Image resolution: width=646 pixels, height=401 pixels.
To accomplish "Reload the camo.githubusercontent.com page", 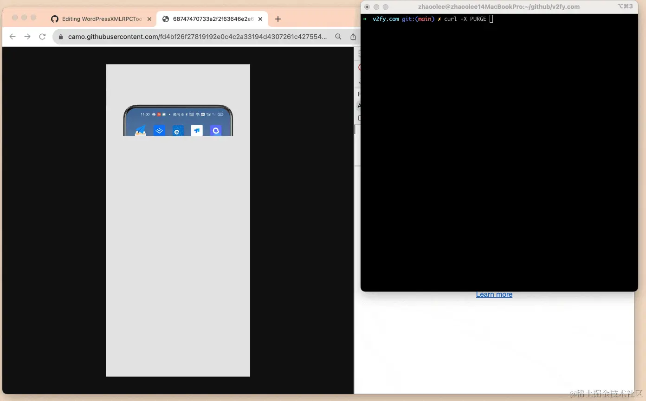I will (x=42, y=37).
